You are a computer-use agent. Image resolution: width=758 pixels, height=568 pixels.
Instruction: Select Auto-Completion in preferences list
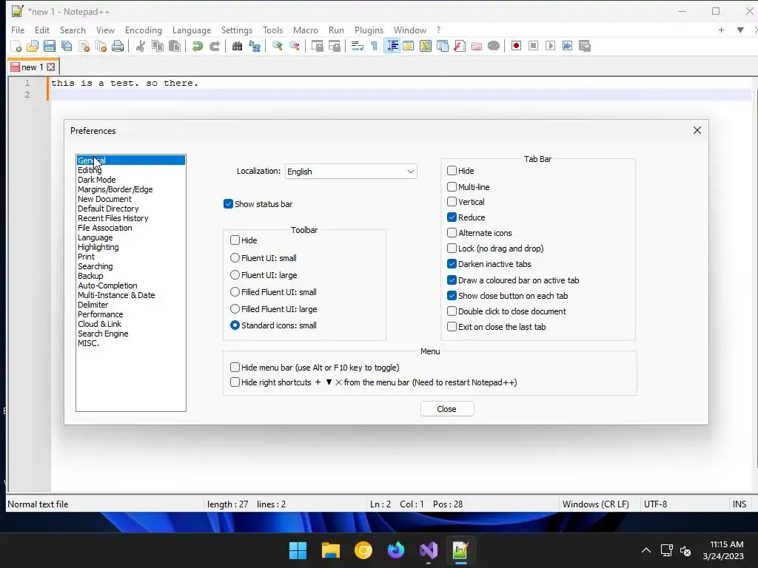[x=107, y=285]
